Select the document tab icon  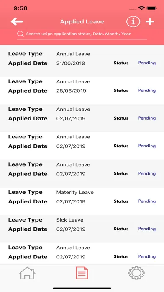pyautogui.click(x=82, y=273)
